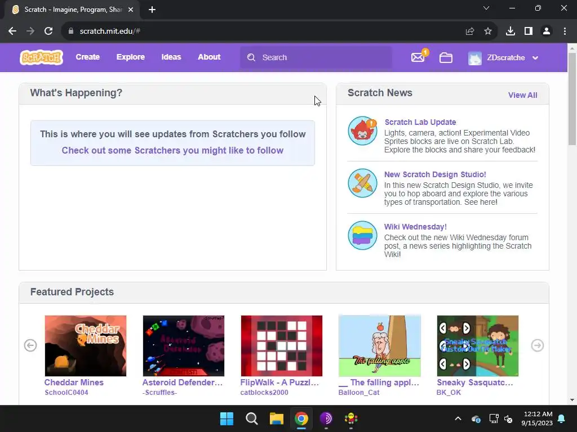
Task: Open The falling apple project thumbnail
Action: [x=379, y=346]
